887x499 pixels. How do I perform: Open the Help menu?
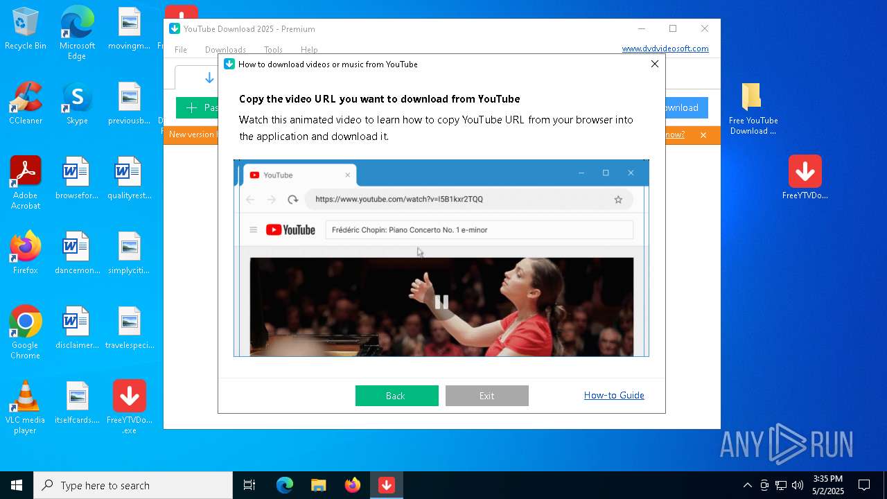pyautogui.click(x=309, y=50)
